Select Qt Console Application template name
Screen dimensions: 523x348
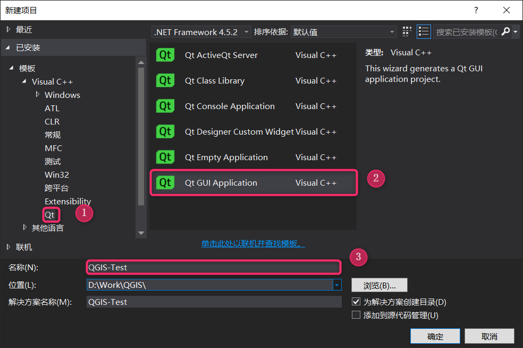pyautogui.click(x=230, y=106)
